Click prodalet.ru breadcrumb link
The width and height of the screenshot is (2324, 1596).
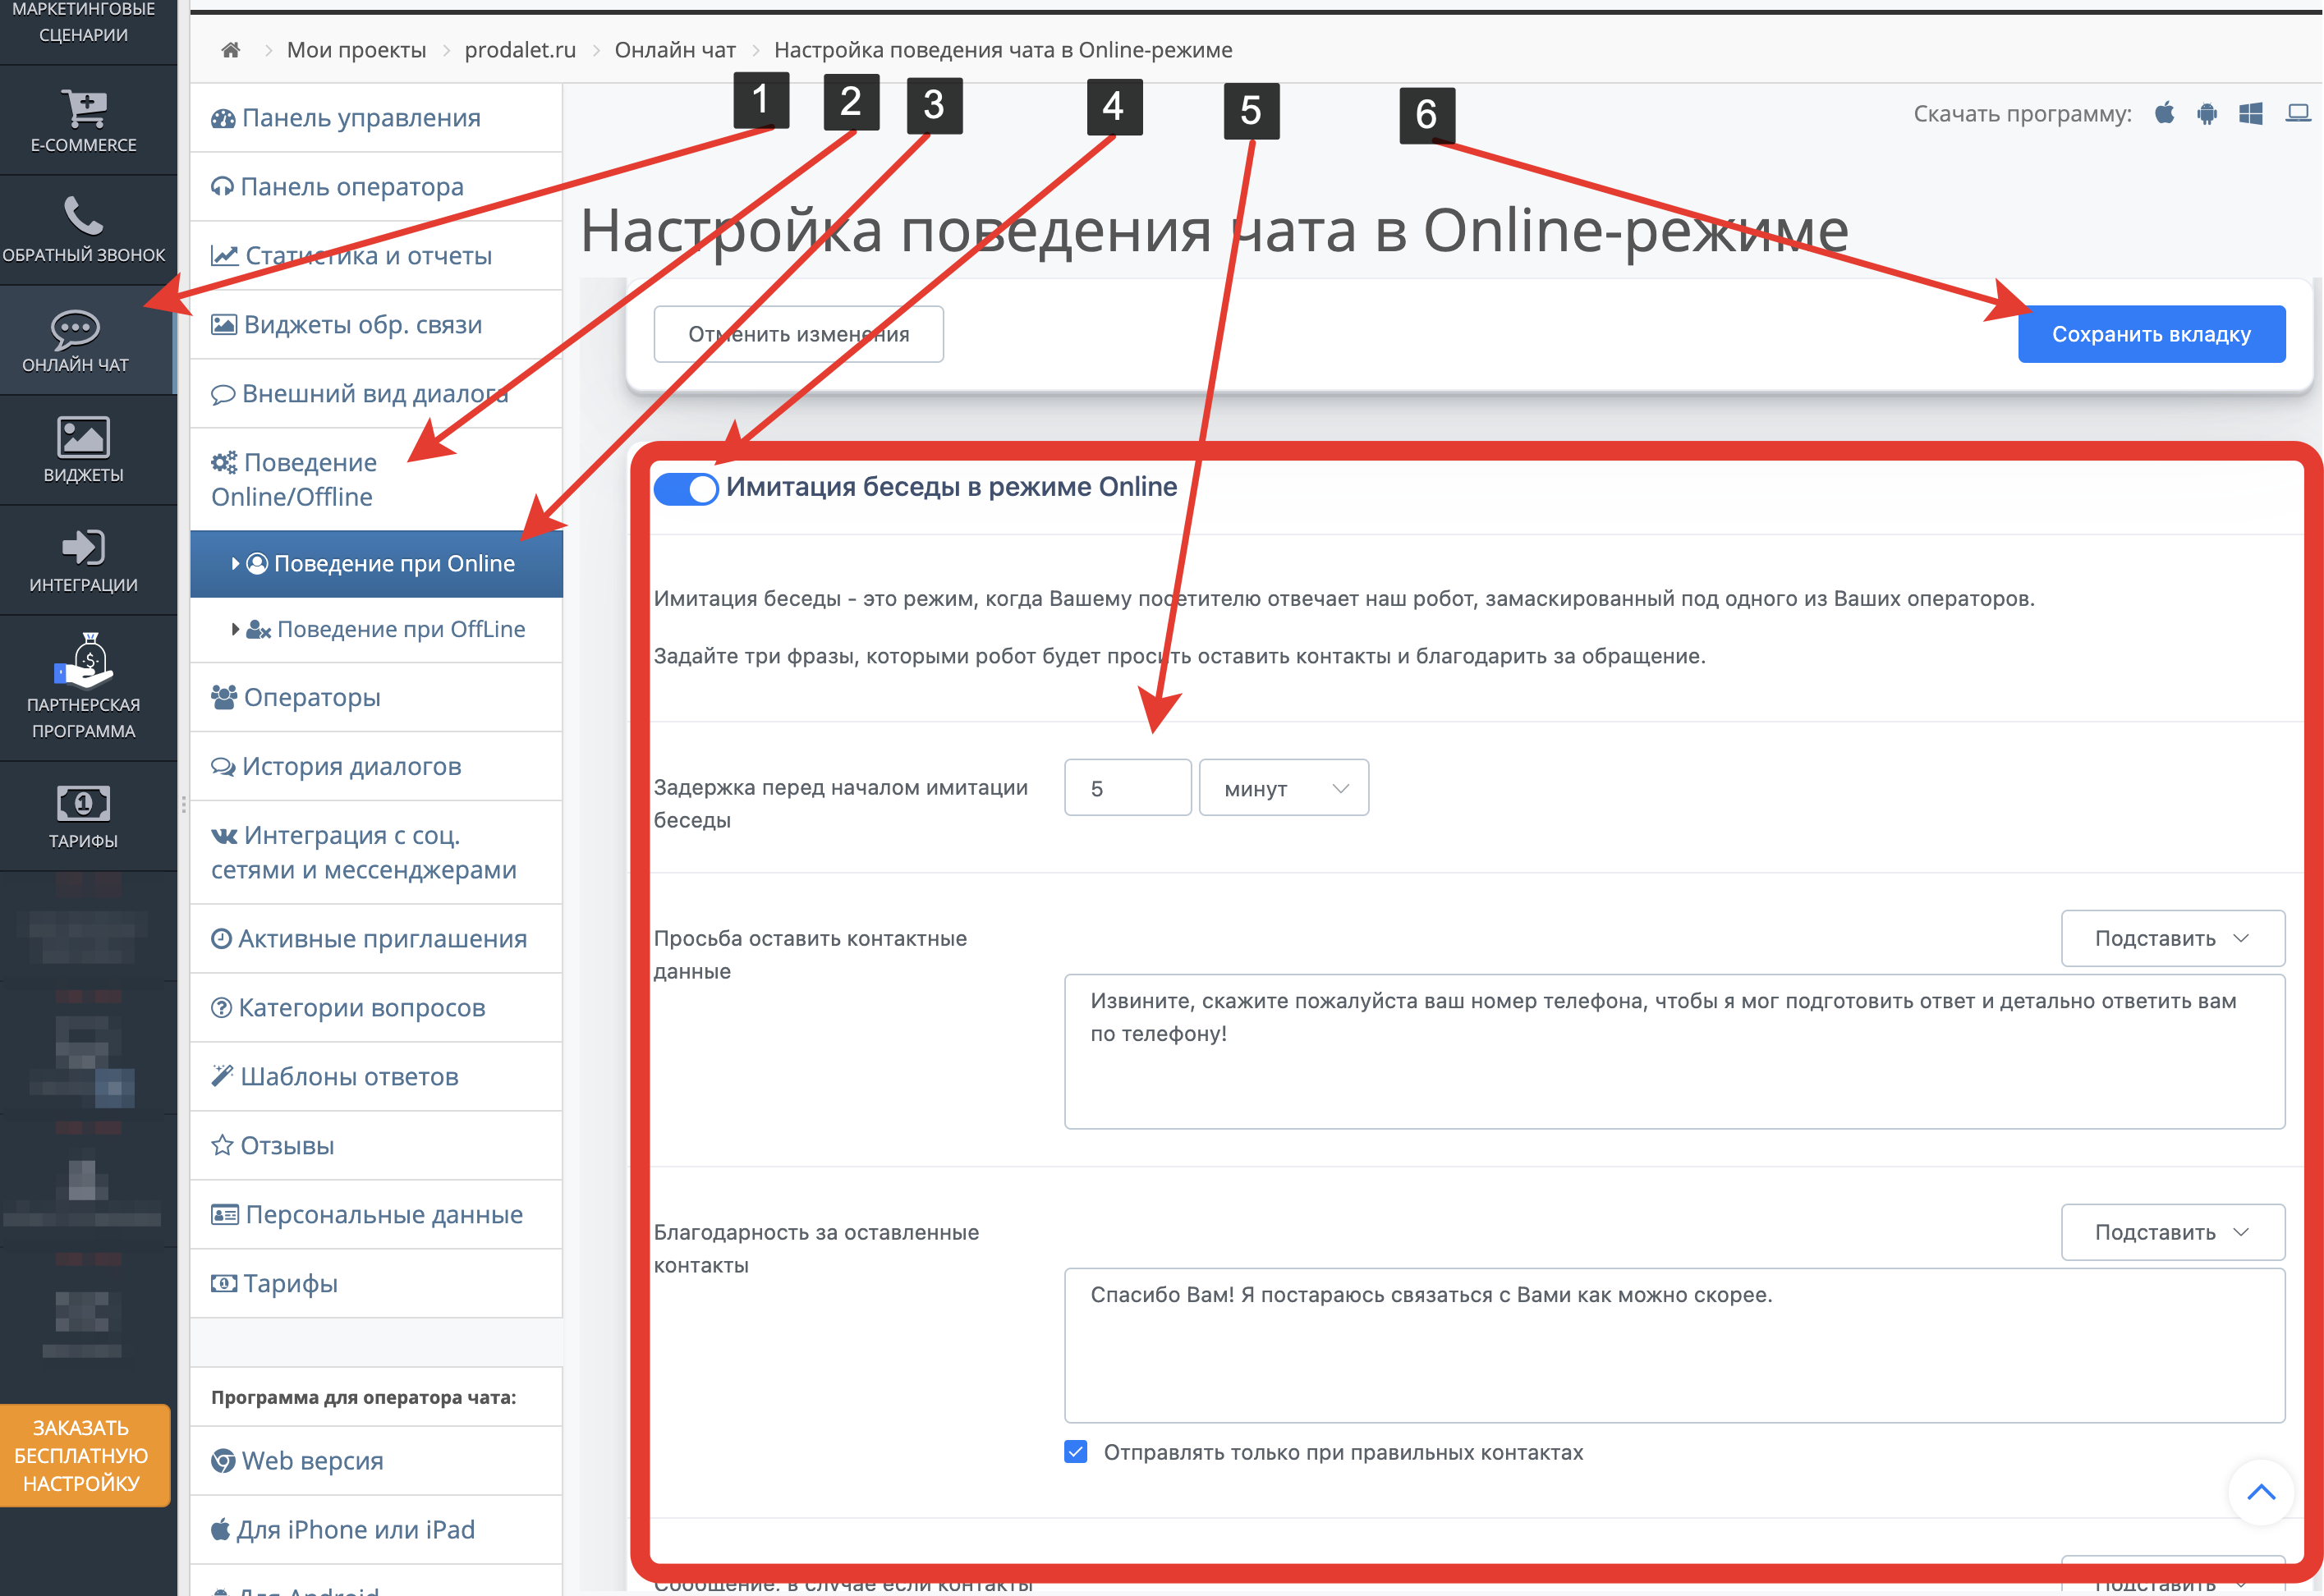(x=520, y=50)
